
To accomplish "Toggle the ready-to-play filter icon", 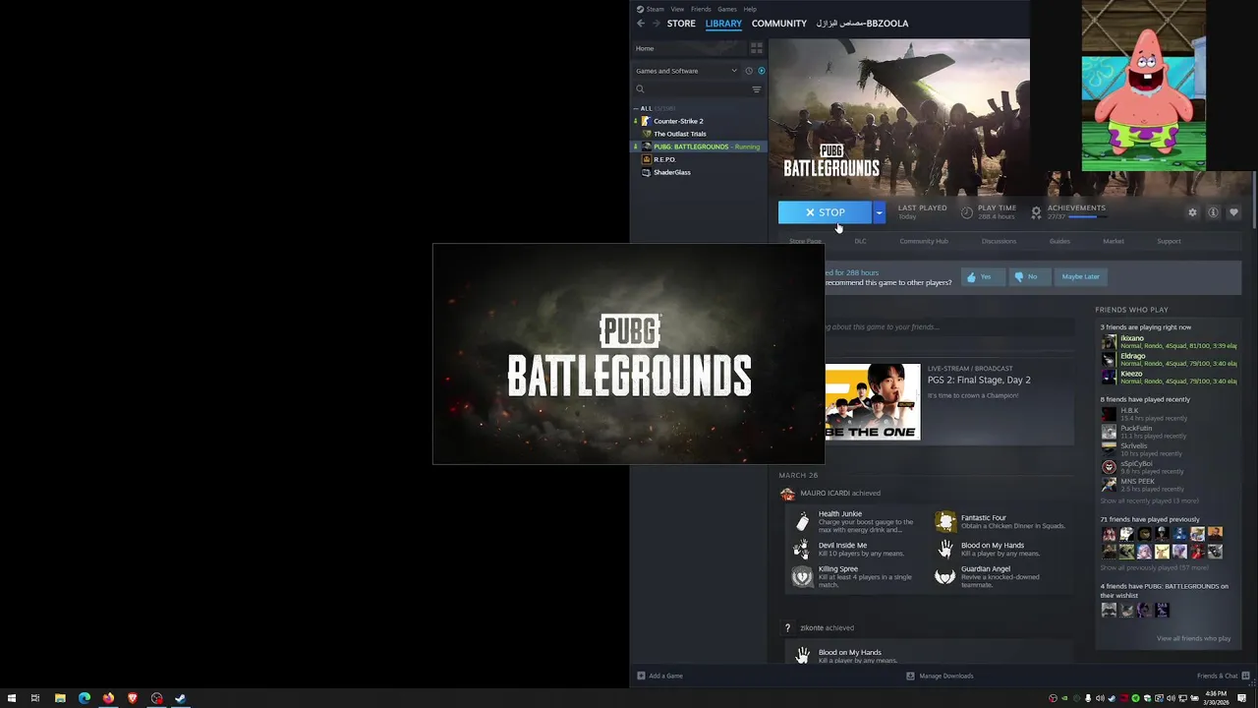I will (761, 71).
